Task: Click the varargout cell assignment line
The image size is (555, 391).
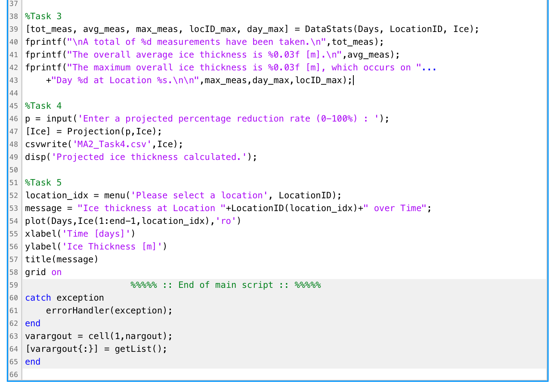Action: coord(98,336)
